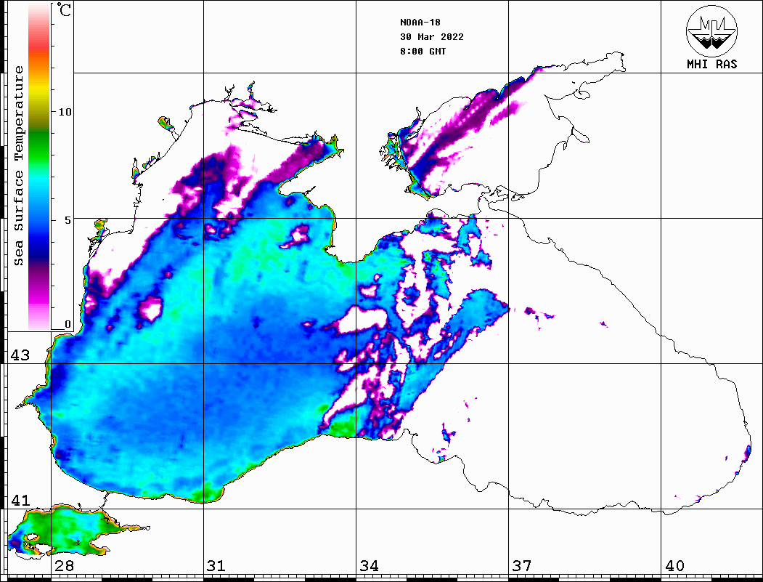Click the "Sea Surface Temperature" vertical label
The width and height of the screenshot is (763, 582).
(x=18, y=166)
